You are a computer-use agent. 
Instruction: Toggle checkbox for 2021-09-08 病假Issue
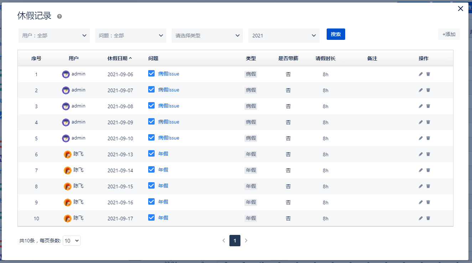(x=151, y=105)
